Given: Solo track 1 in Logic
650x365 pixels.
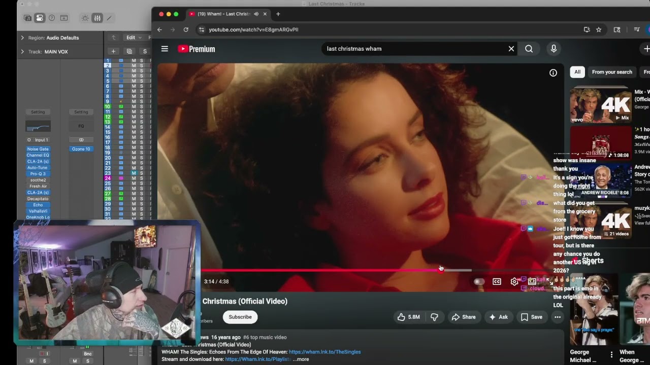Looking at the screenshot, I should [141, 61].
